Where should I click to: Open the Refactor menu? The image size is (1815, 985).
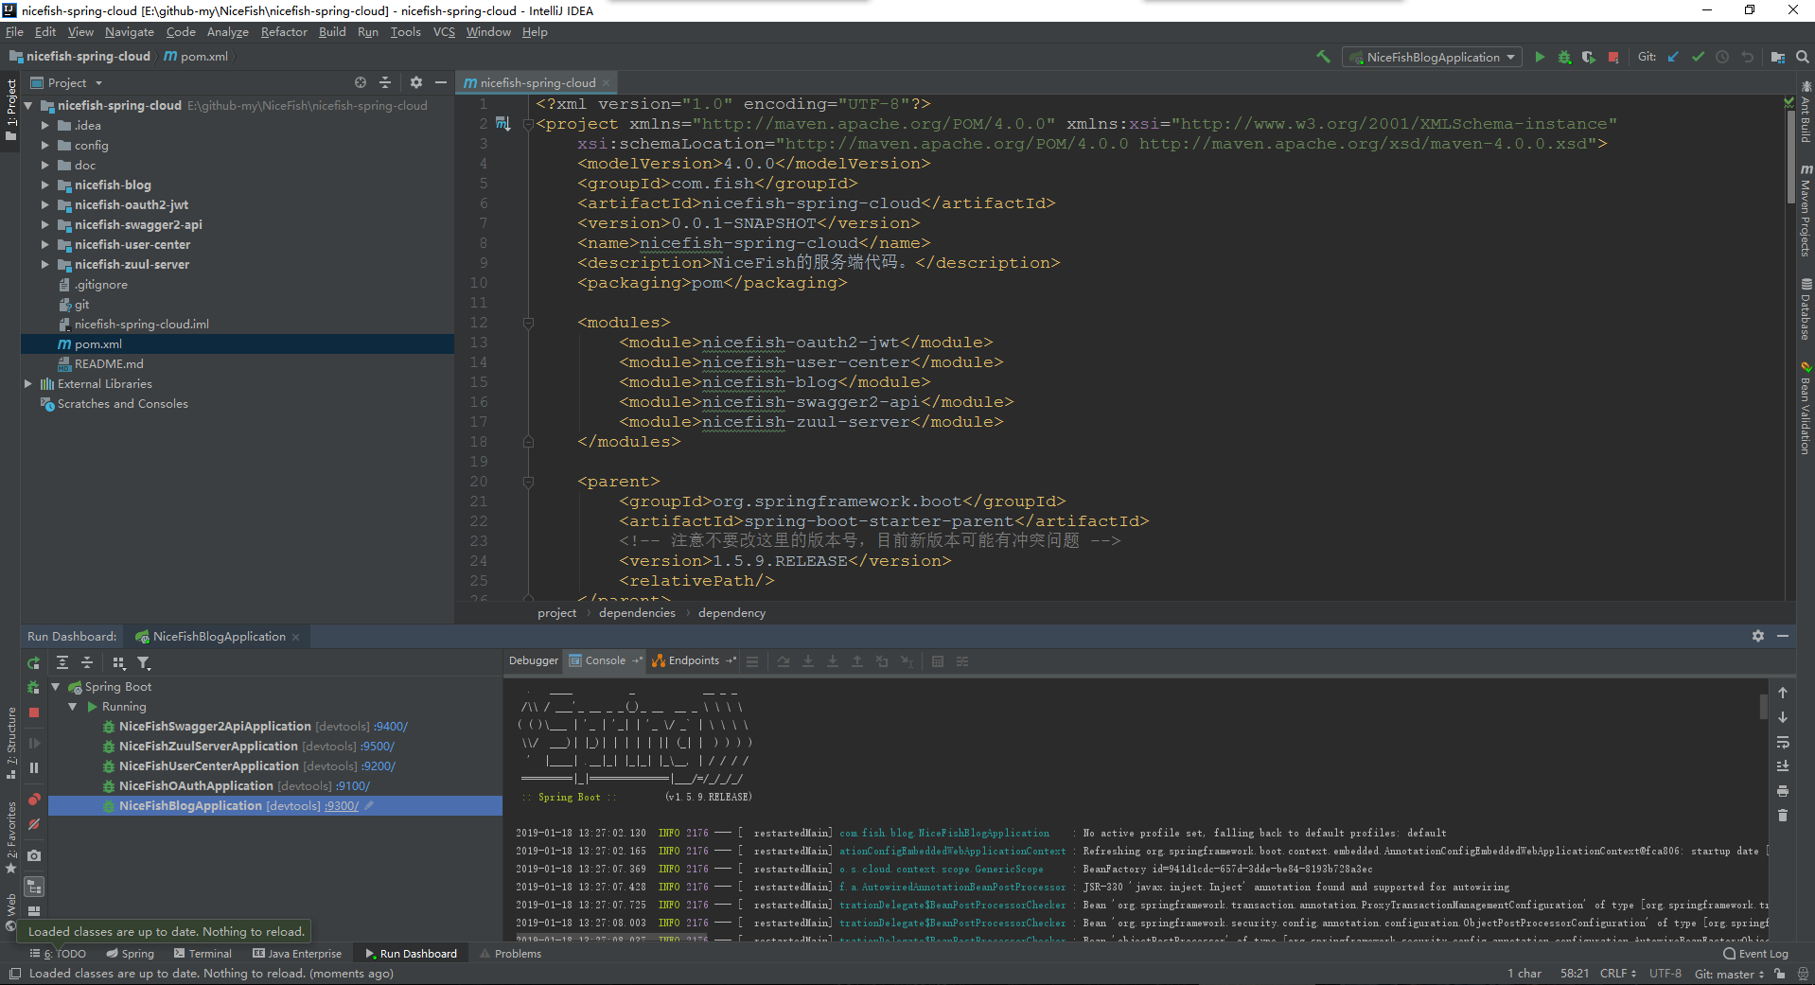point(284,32)
